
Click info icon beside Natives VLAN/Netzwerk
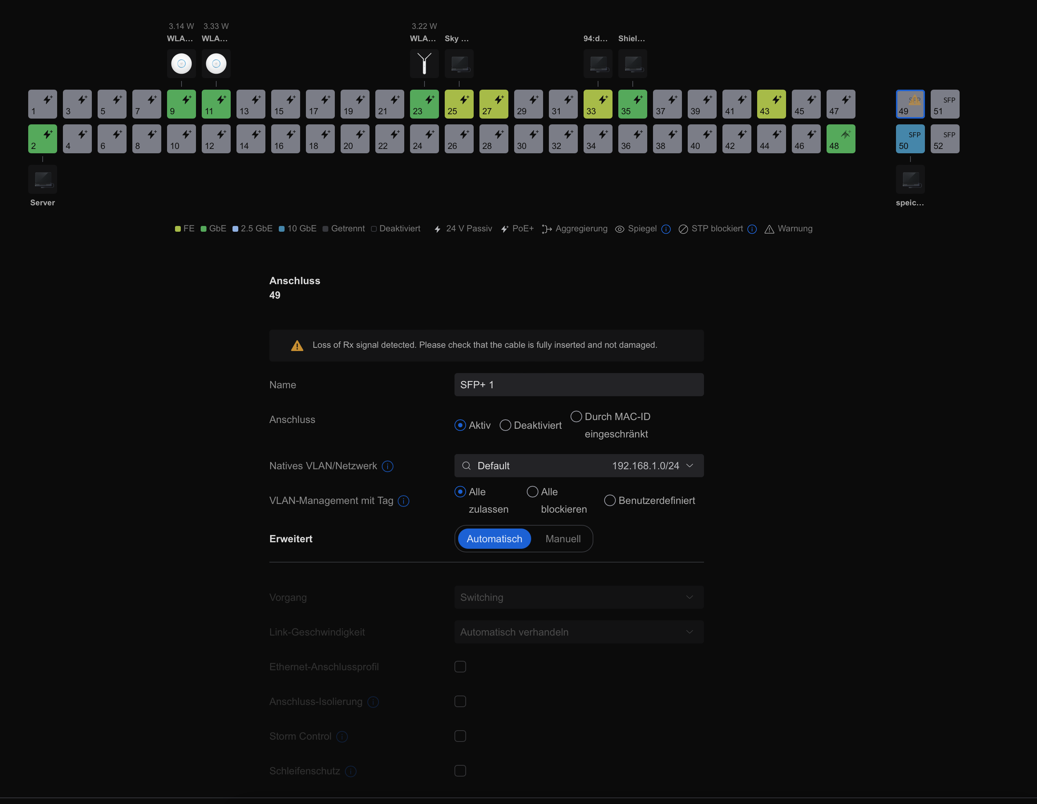(x=388, y=467)
